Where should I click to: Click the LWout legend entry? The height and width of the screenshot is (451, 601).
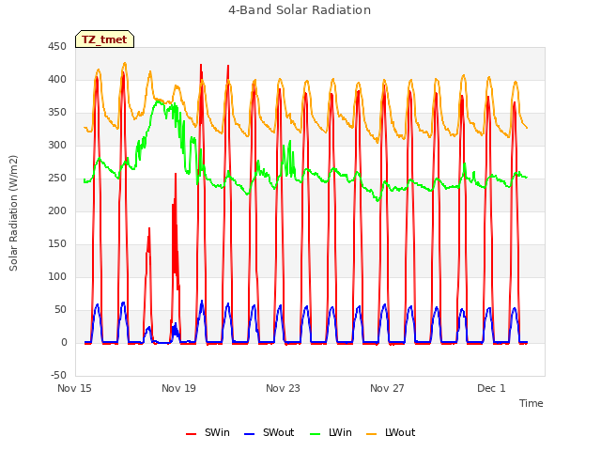pos(391,432)
